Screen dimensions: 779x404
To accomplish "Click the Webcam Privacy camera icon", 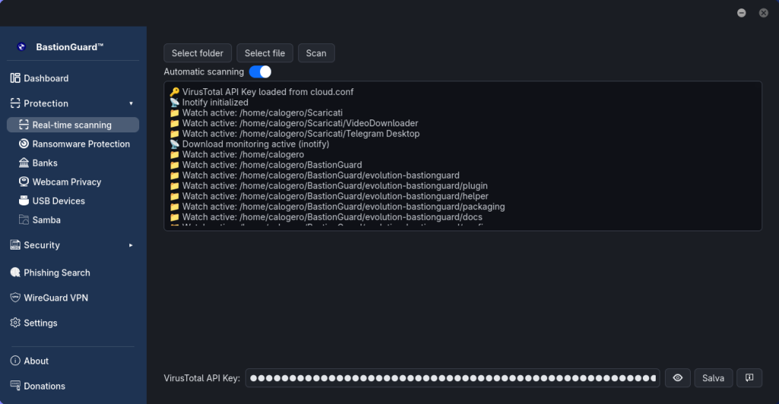I will pyautogui.click(x=24, y=182).
